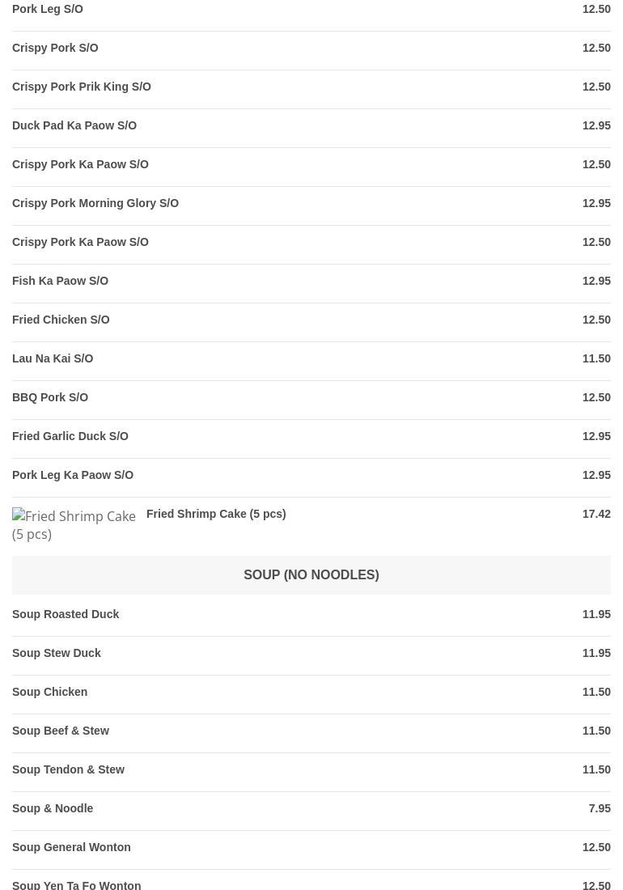Select Fried Shrimp Cake (5 pcs) item
The width and height of the screenshot is (623, 890).
point(216,515)
